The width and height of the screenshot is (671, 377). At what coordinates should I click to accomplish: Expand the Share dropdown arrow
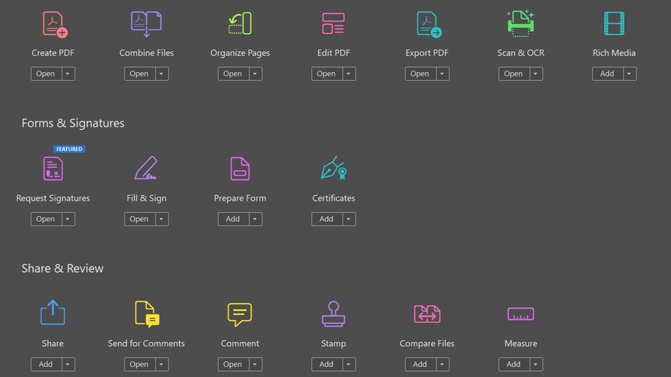click(68, 364)
